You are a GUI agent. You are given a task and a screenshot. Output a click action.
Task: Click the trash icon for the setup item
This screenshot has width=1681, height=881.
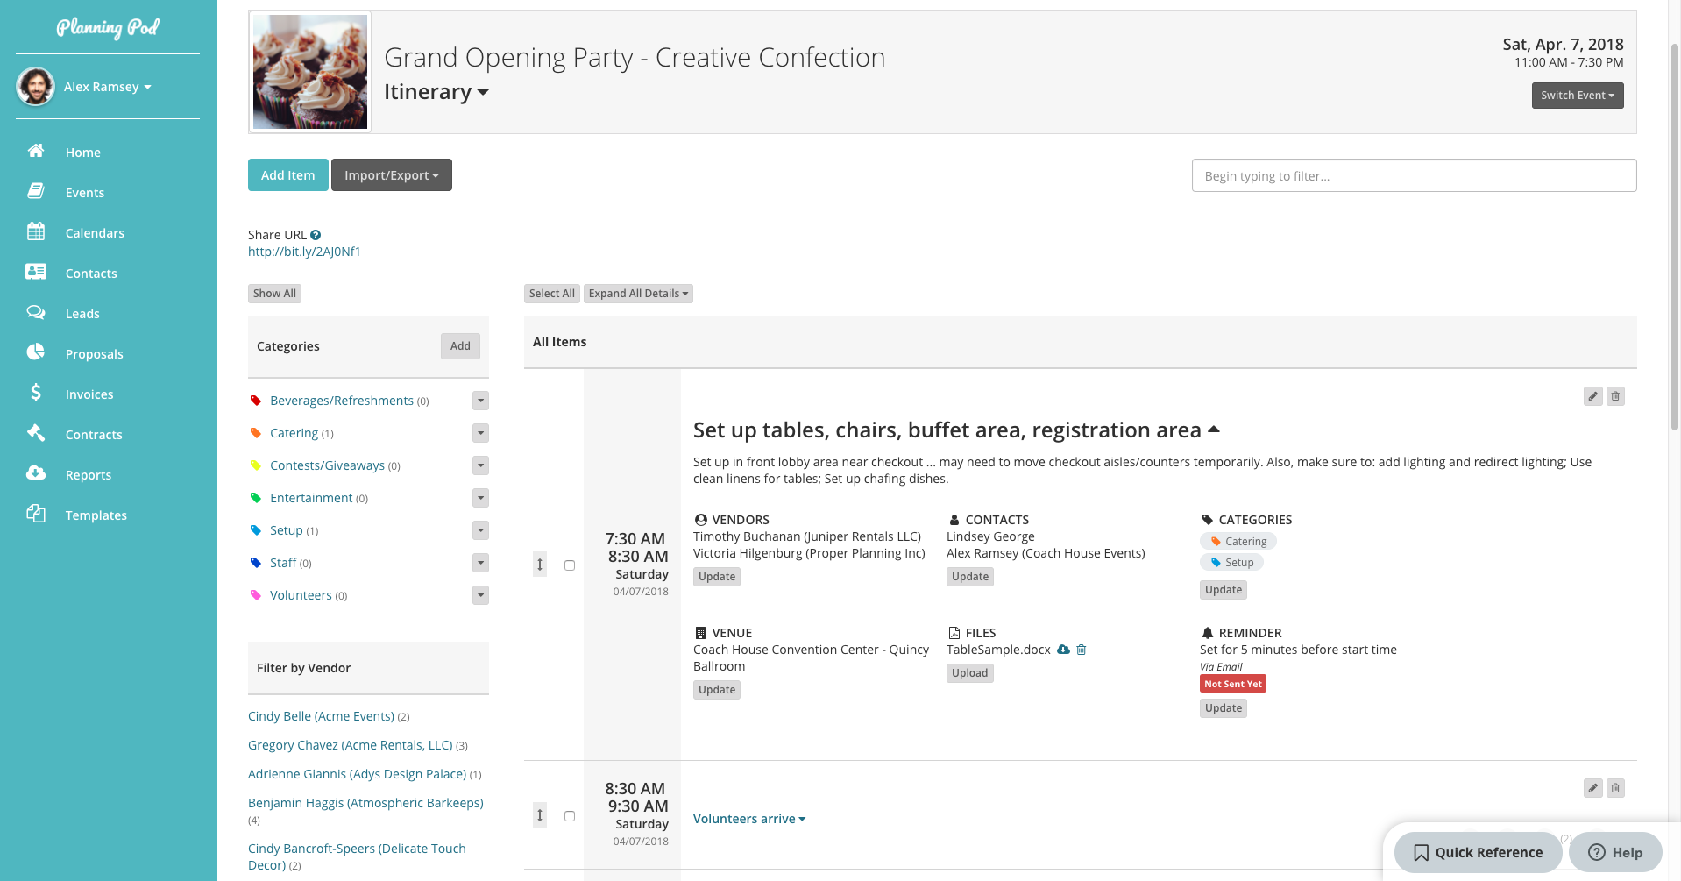(1615, 396)
